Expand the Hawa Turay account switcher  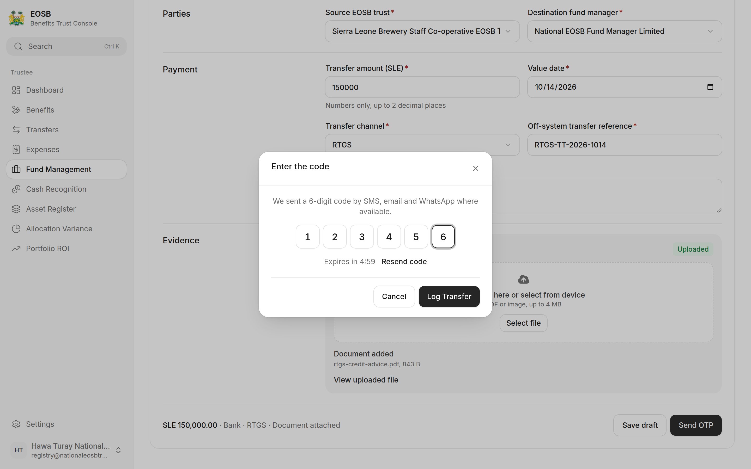point(118,450)
